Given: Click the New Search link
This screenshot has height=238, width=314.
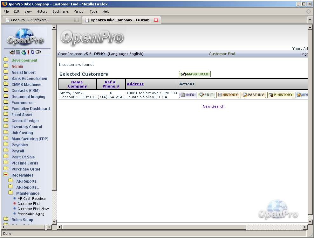Looking at the screenshot, I should (213, 106).
